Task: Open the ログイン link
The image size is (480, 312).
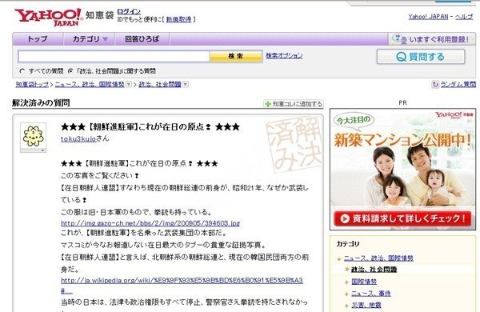Action: click(129, 12)
